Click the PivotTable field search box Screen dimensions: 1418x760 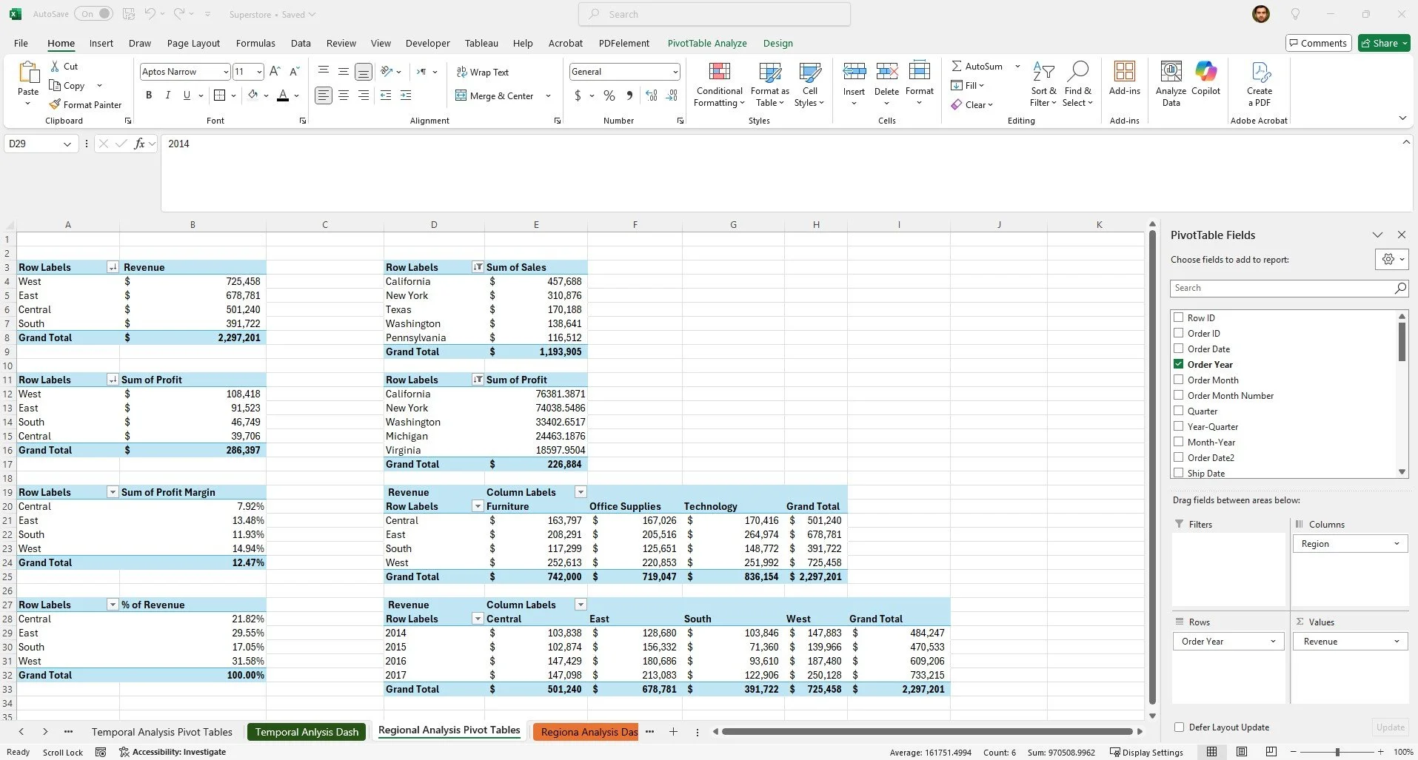(1288, 288)
